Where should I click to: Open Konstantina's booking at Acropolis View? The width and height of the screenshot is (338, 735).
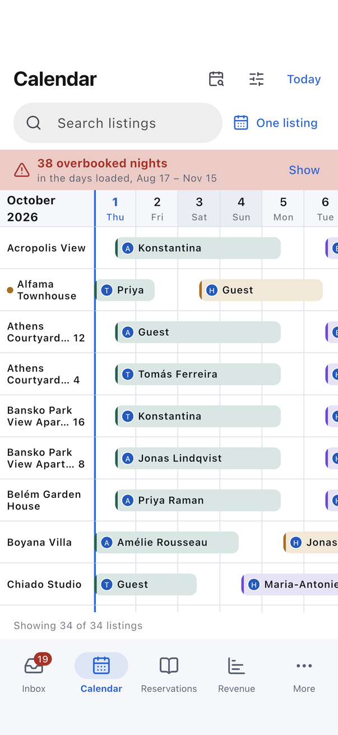[198, 248]
